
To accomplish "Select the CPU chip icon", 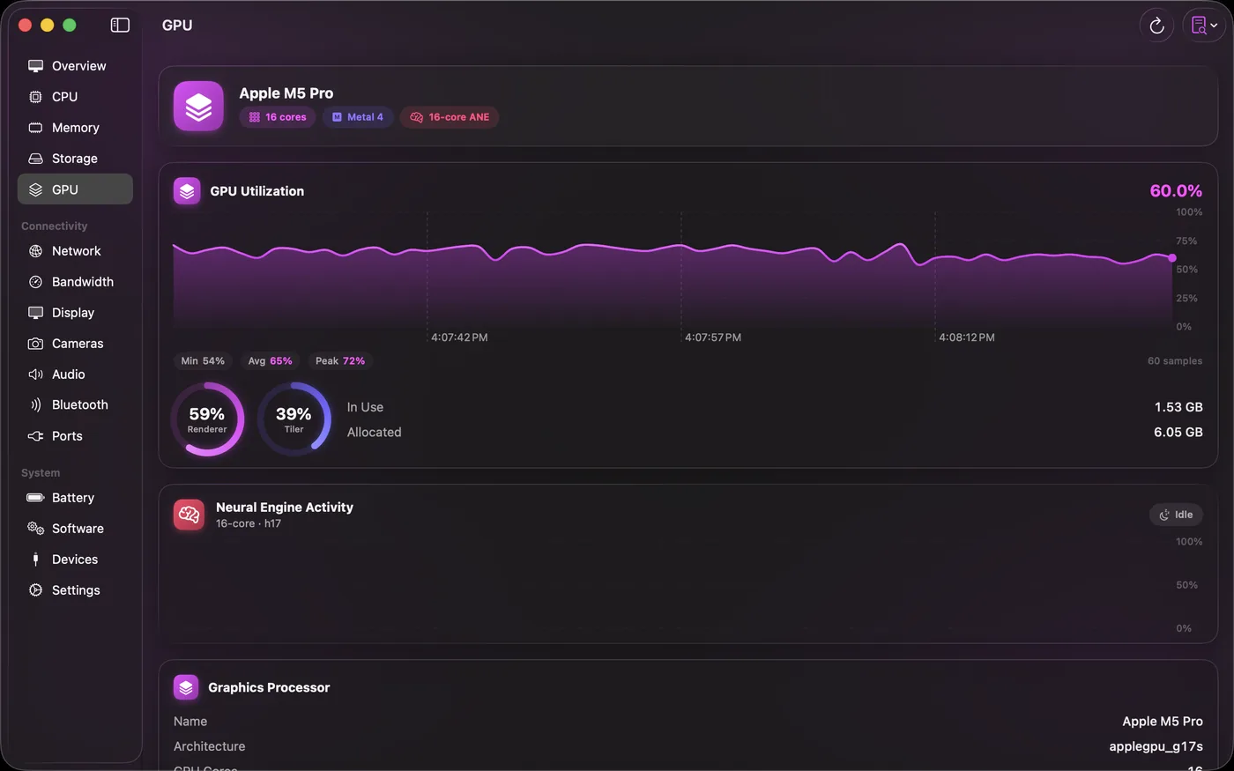I will pos(35,97).
